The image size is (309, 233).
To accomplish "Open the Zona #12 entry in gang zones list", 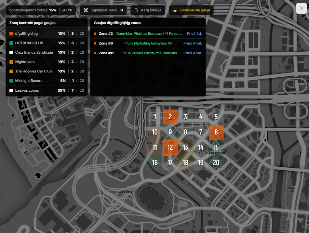I will [x=148, y=53].
